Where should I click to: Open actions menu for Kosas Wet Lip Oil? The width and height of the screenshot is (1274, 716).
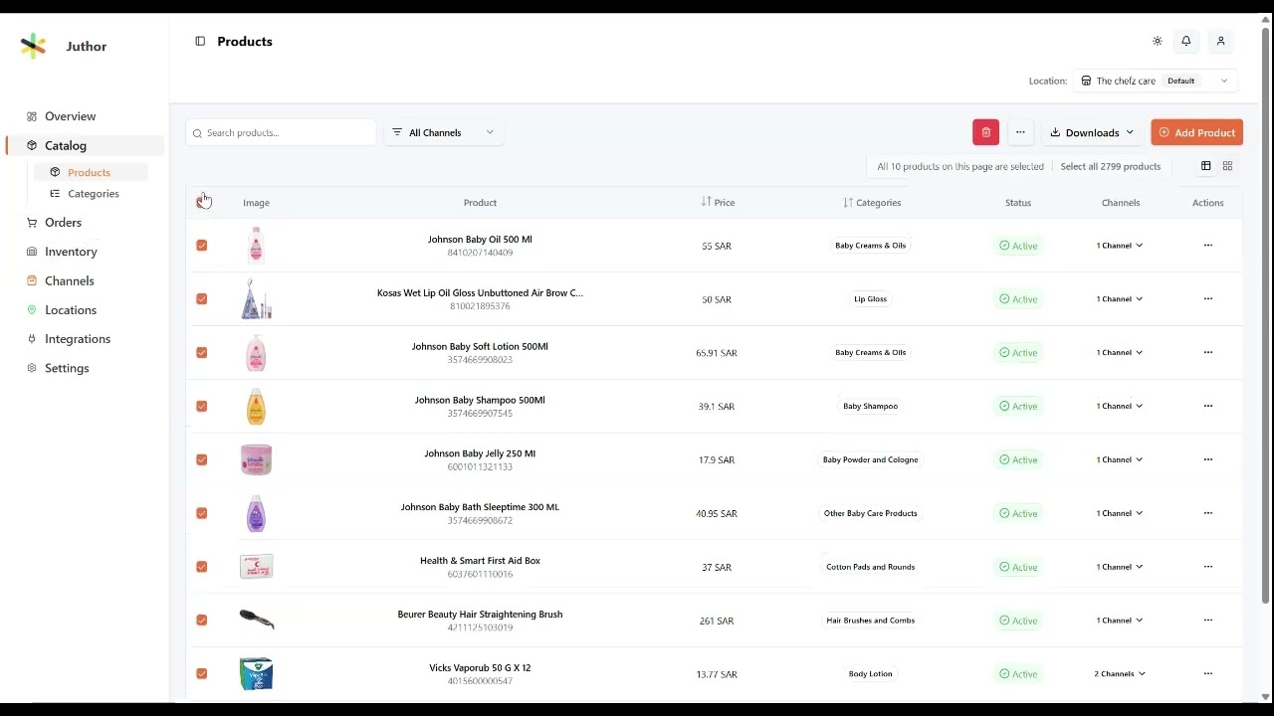point(1208,299)
